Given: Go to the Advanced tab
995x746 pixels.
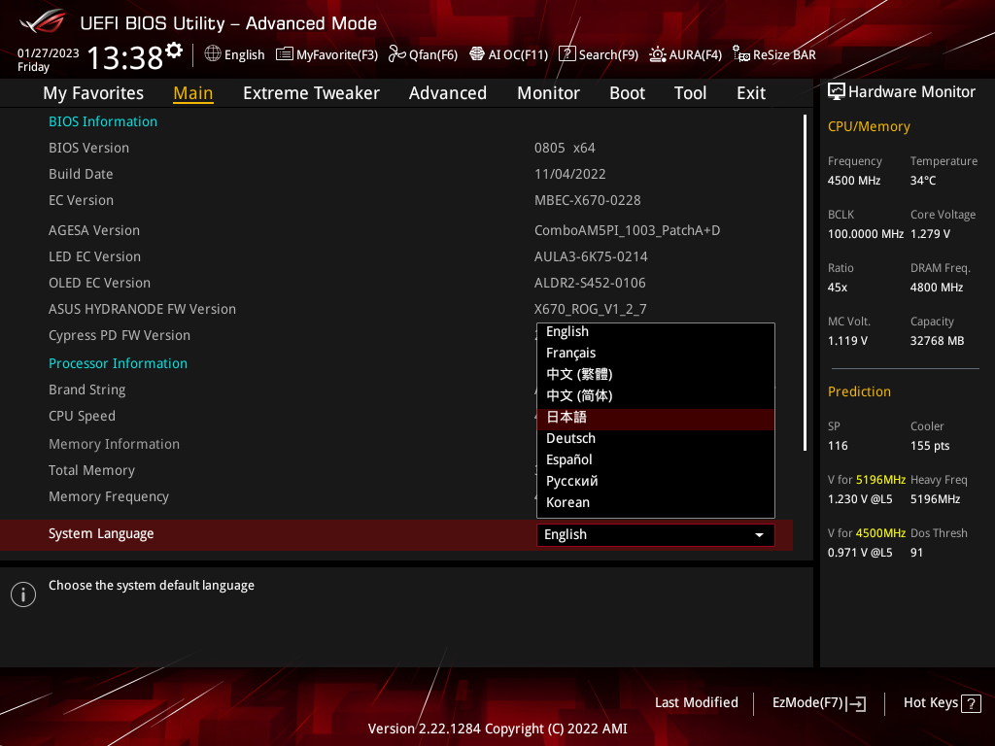Looking at the screenshot, I should tap(448, 93).
